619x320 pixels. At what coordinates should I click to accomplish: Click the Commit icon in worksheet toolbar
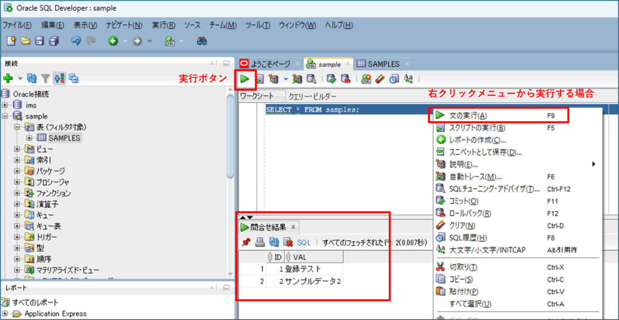pos(331,78)
